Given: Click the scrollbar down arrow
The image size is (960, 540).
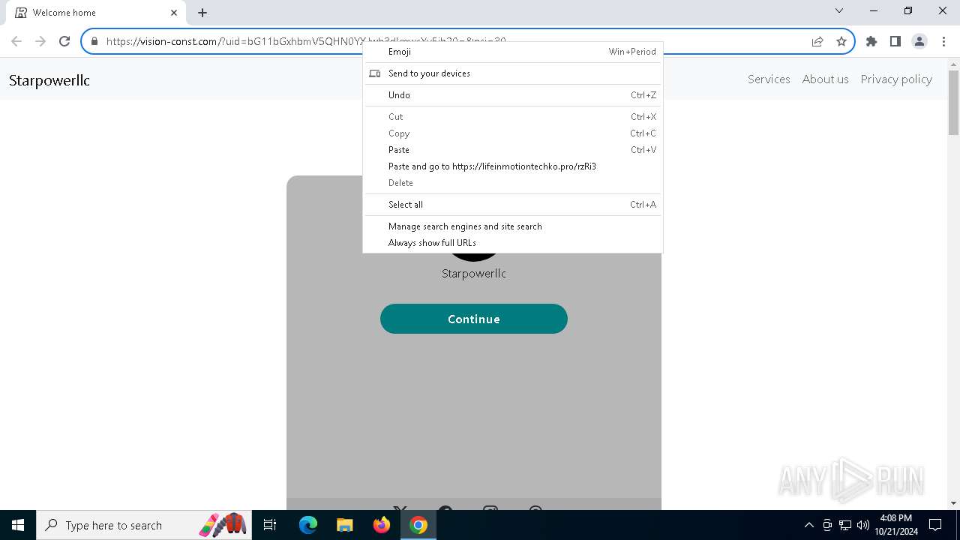Looking at the screenshot, I should [953, 503].
